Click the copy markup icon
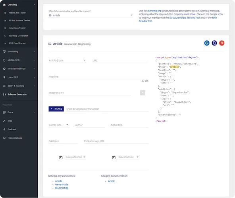Image resolution: width=235 pixels, height=198 pixels. click(214, 43)
